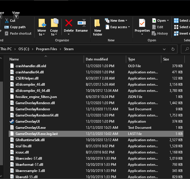The width and height of the screenshot is (190, 179).
Task: Click the Paste shortcut label
Action: [x=20, y=33]
